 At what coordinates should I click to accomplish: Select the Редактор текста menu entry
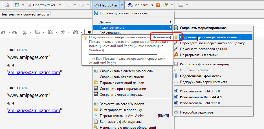pos(133,28)
